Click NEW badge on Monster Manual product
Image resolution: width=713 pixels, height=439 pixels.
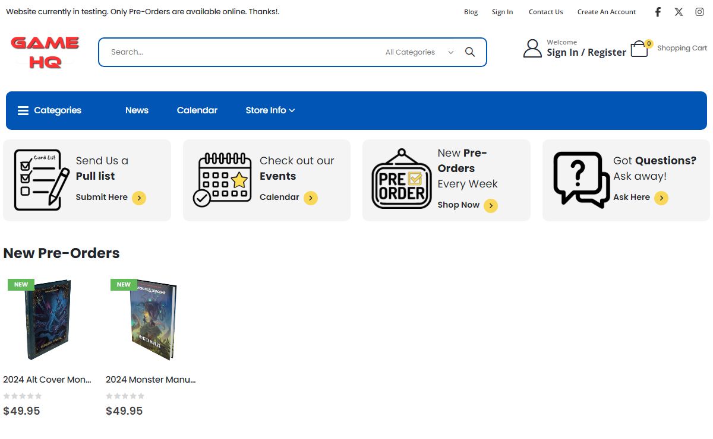tap(124, 285)
